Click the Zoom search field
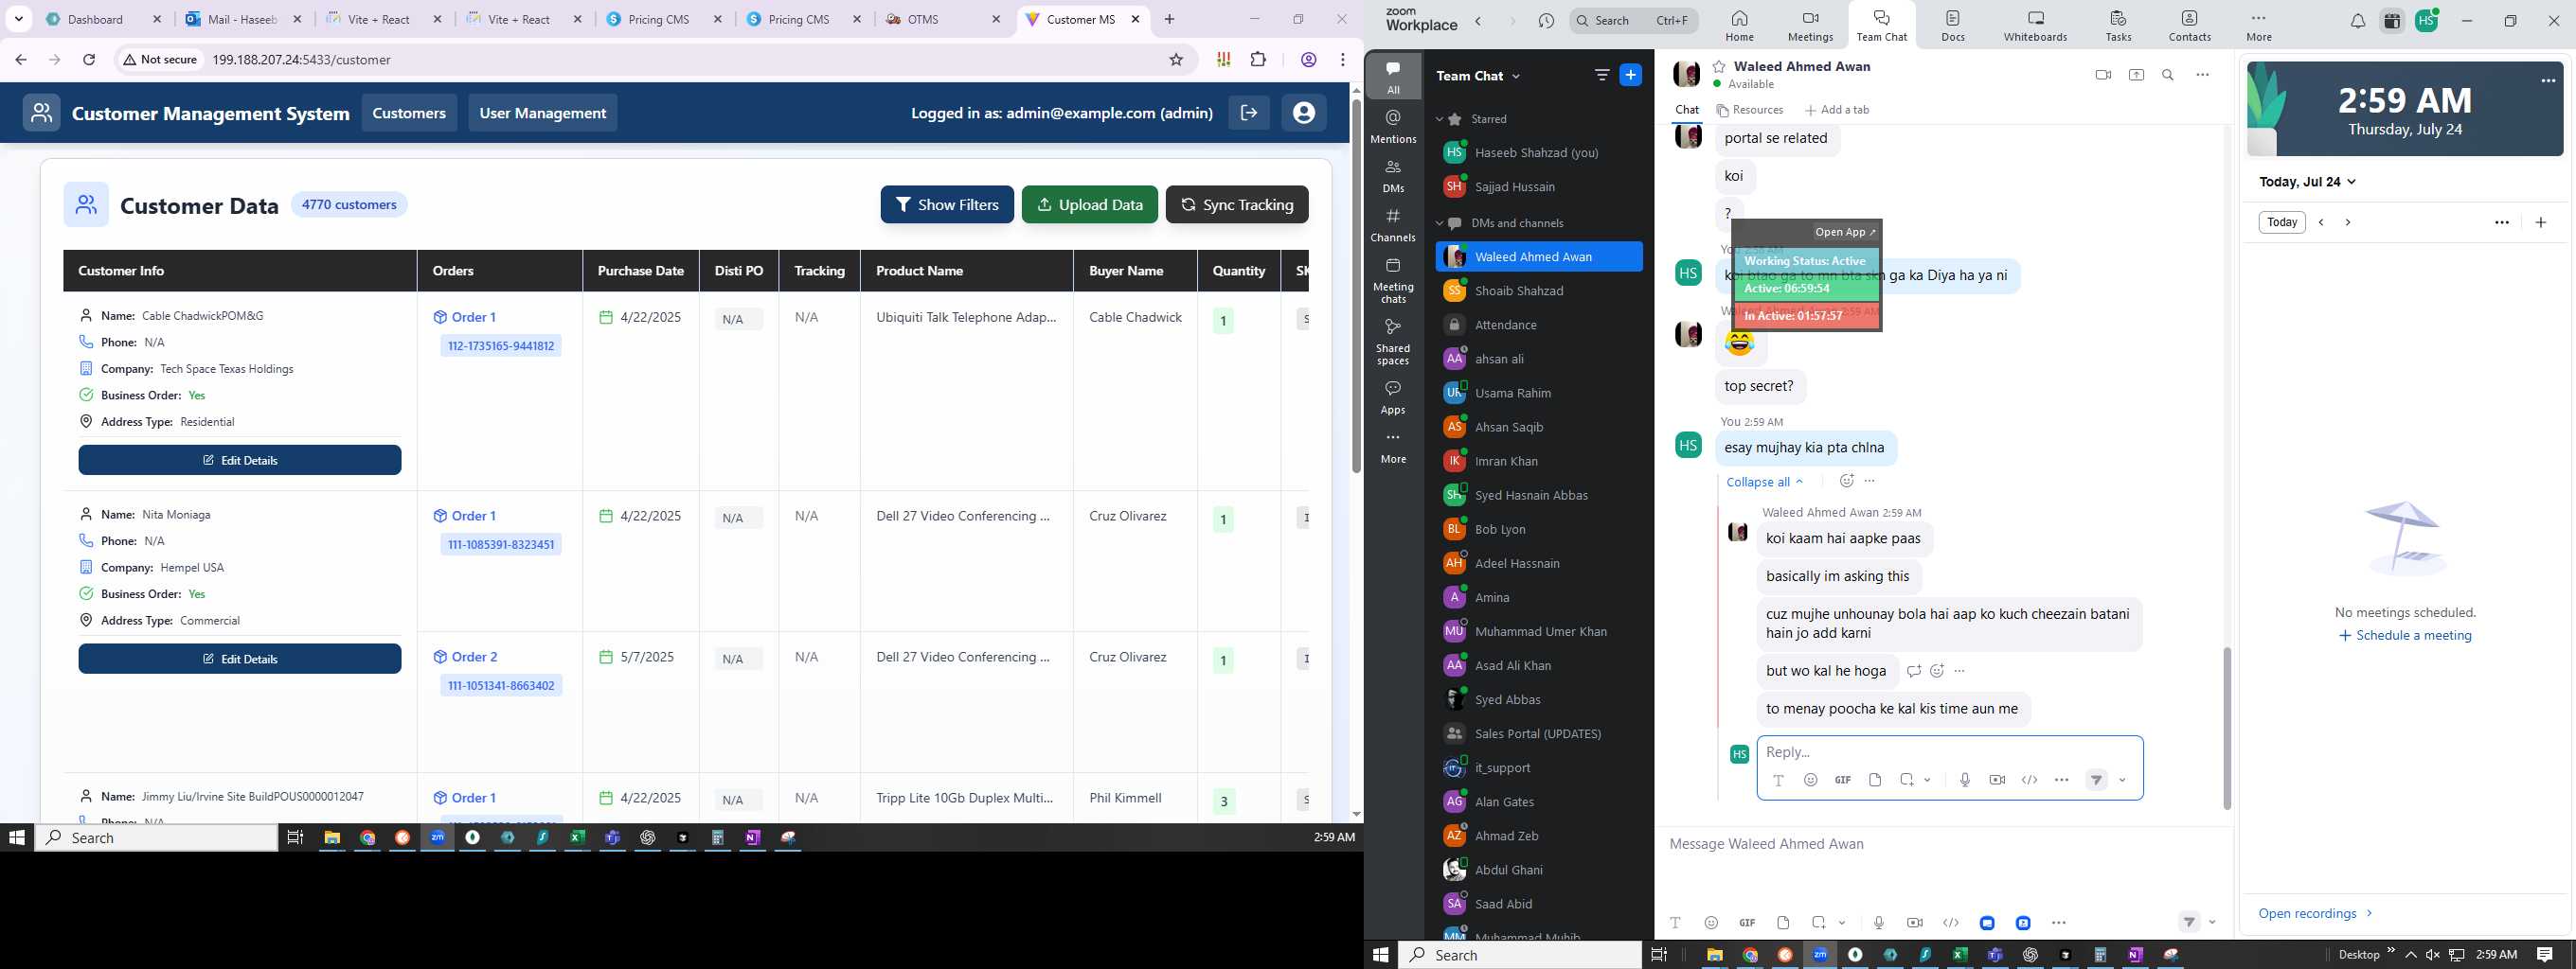The image size is (2576, 969). click(x=1633, y=21)
